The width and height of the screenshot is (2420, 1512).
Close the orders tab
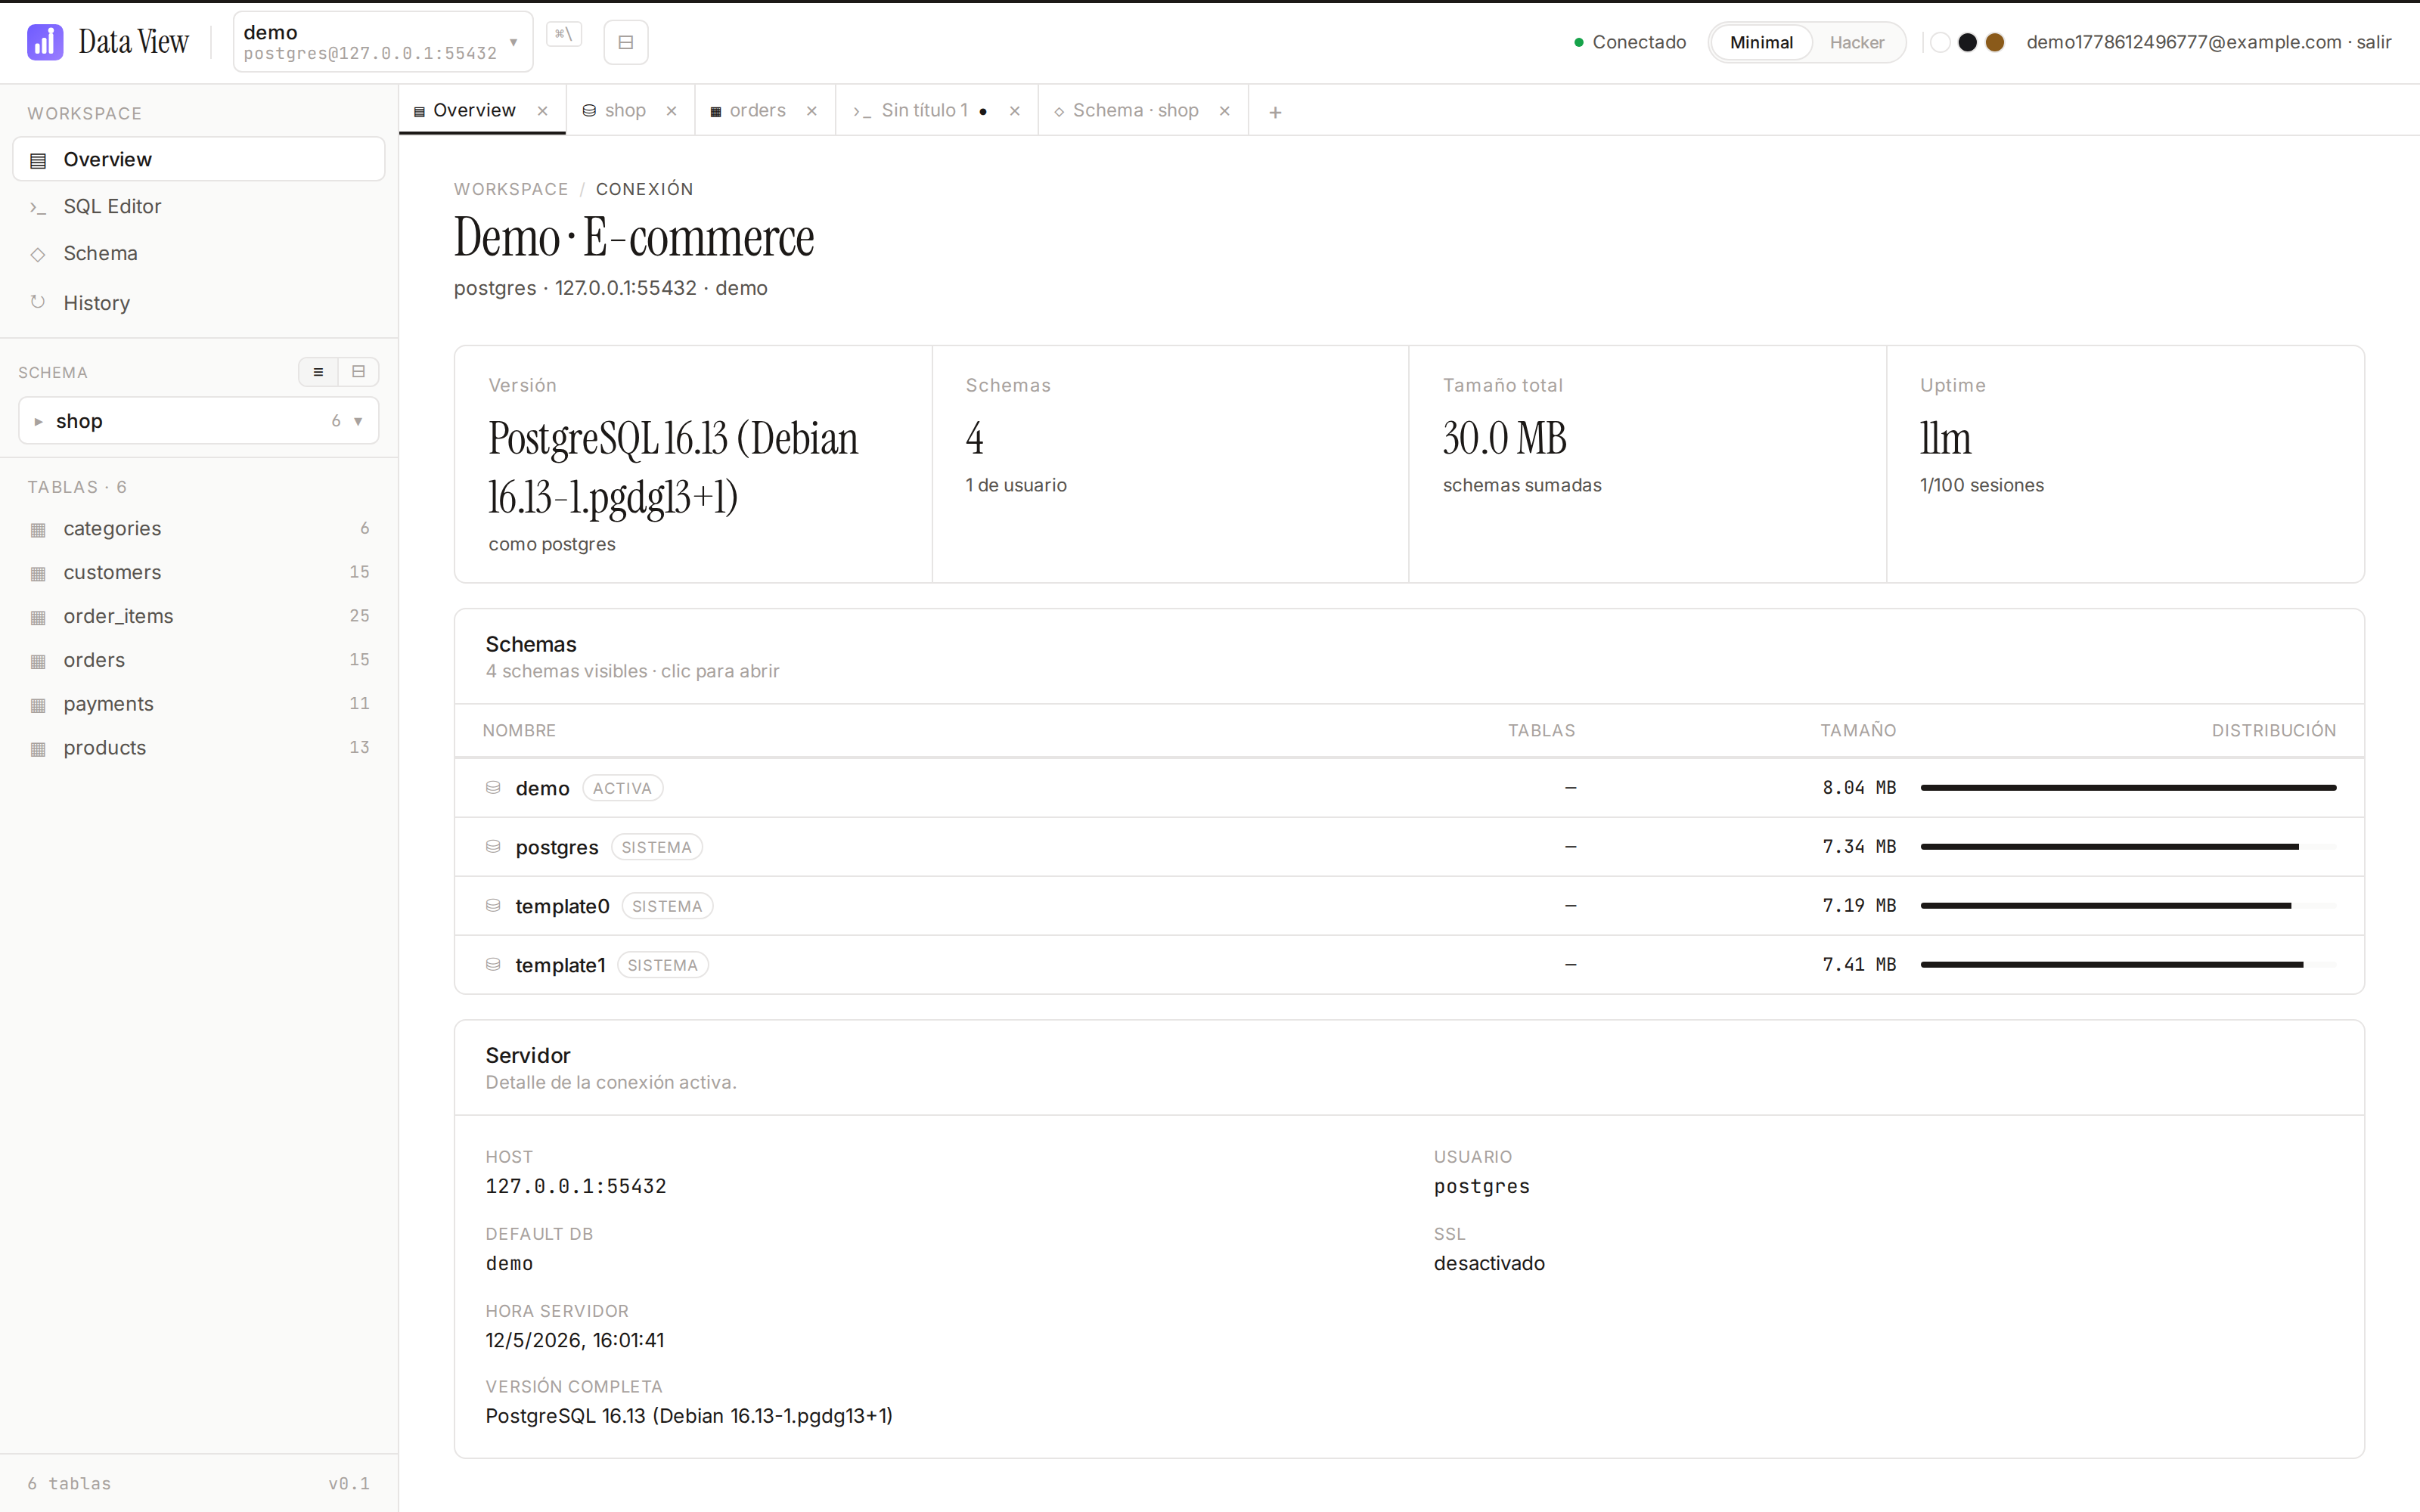[x=812, y=111]
